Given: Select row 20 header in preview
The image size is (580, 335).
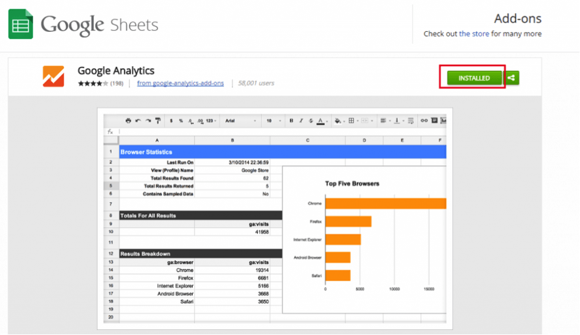Looking at the screenshot, I should tap(111, 317).
